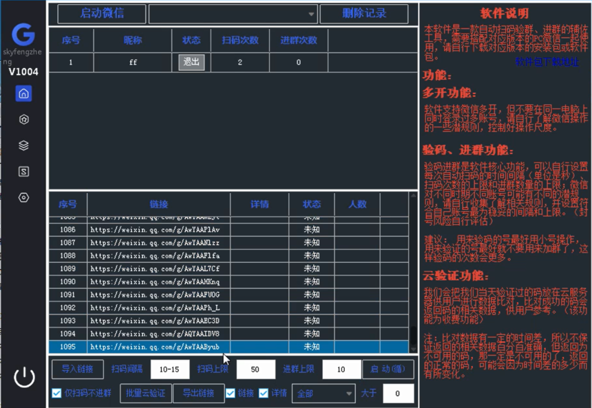Select link ending AQYAAIDV8
Image resolution: width=592 pixels, height=408 pixels.
(229, 334)
